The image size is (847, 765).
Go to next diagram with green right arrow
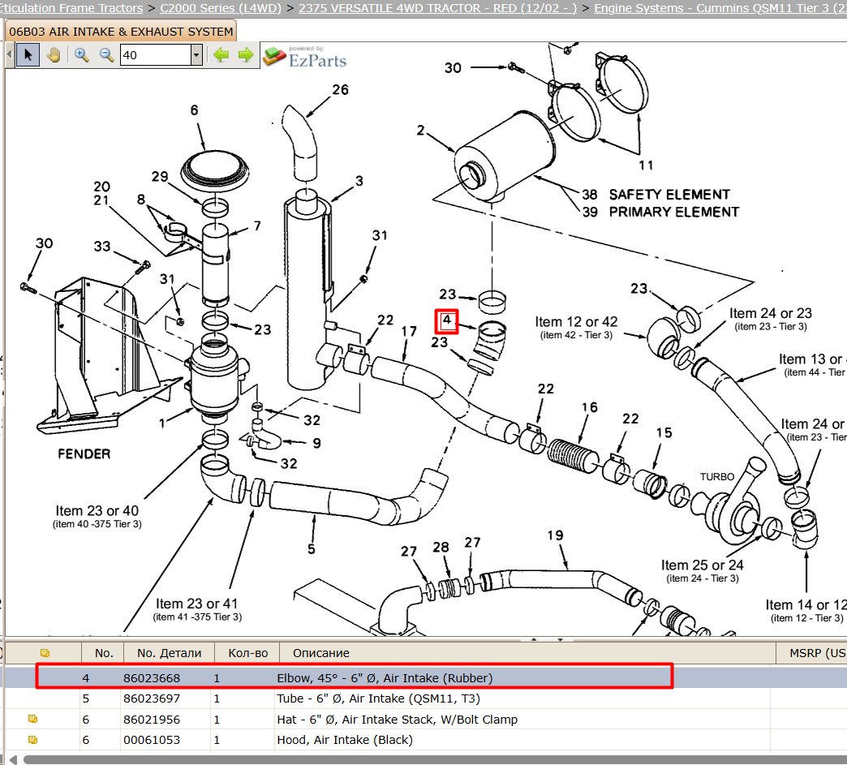coord(246,54)
